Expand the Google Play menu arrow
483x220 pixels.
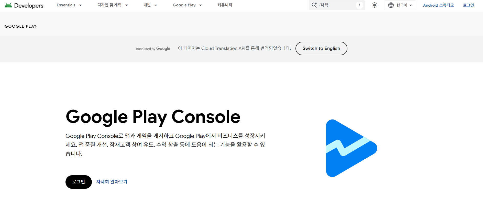tap(201, 5)
